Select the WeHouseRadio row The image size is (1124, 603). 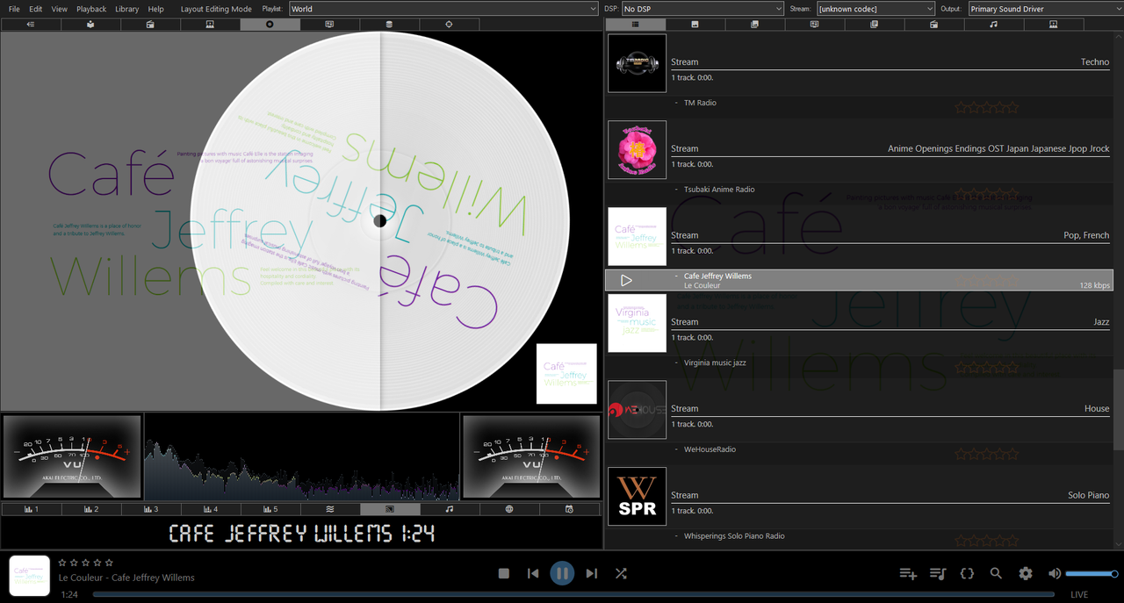[x=859, y=449]
